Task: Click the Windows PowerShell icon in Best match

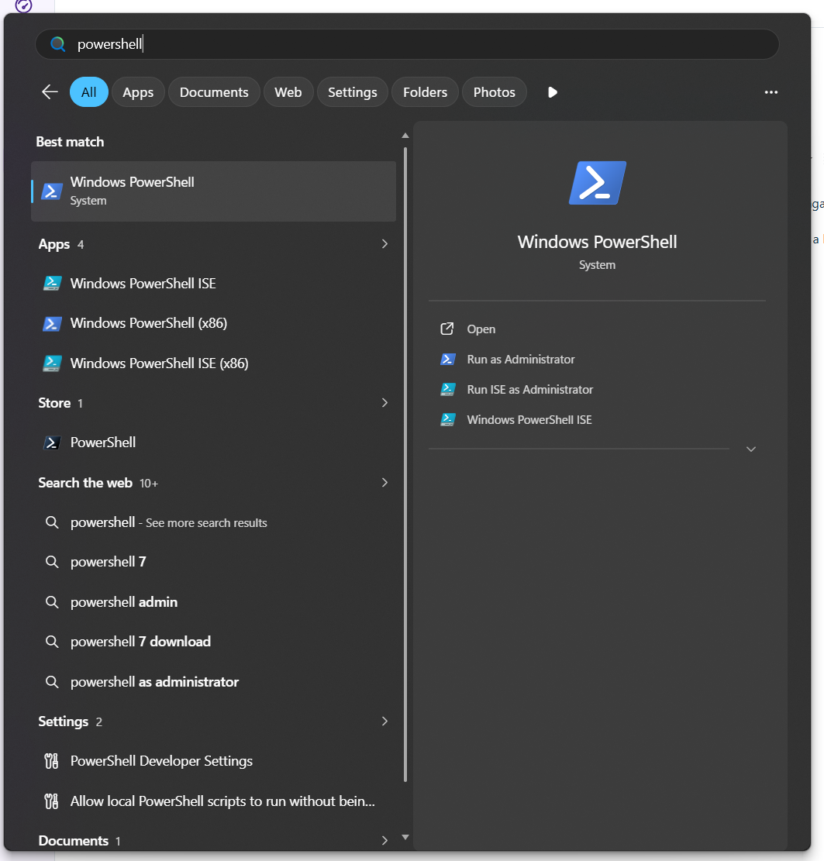Action: point(52,191)
